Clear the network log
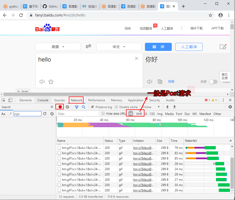The width and height of the screenshot is (235, 200). click(68, 107)
